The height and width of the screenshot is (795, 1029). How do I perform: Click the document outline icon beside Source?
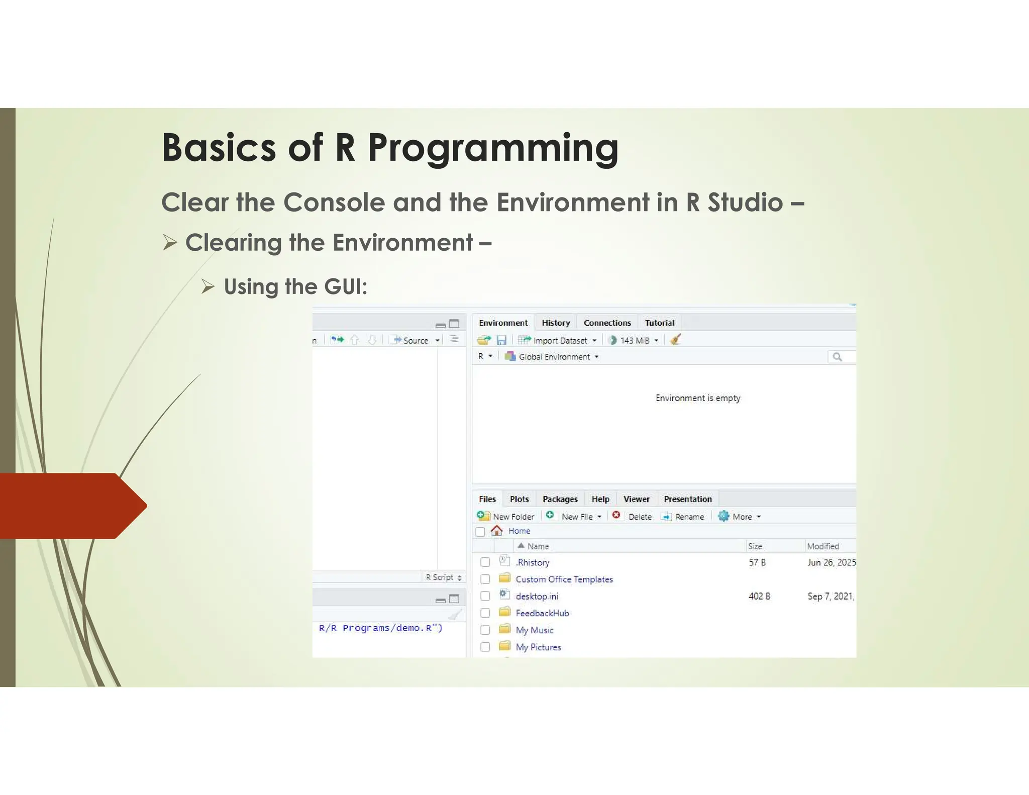pyautogui.click(x=454, y=339)
